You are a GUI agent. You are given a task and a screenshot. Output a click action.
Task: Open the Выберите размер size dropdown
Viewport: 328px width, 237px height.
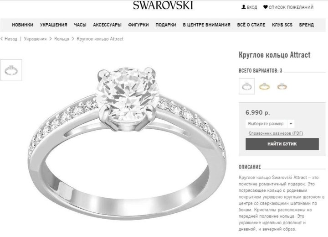[x=270, y=124]
